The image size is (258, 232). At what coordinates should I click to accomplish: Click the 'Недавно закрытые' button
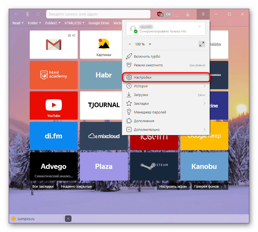coord(77,186)
